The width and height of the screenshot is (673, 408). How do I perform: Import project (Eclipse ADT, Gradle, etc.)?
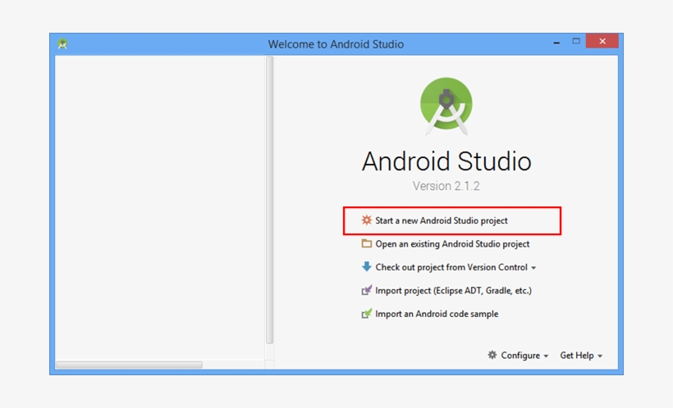453,291
